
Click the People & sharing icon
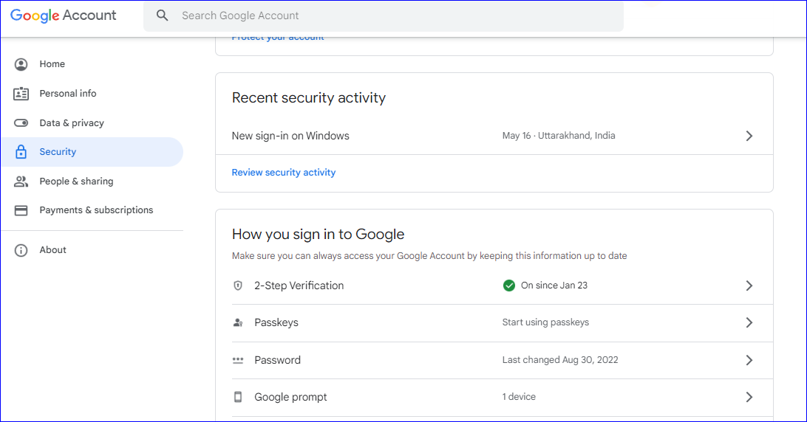[x=21, y=181]
